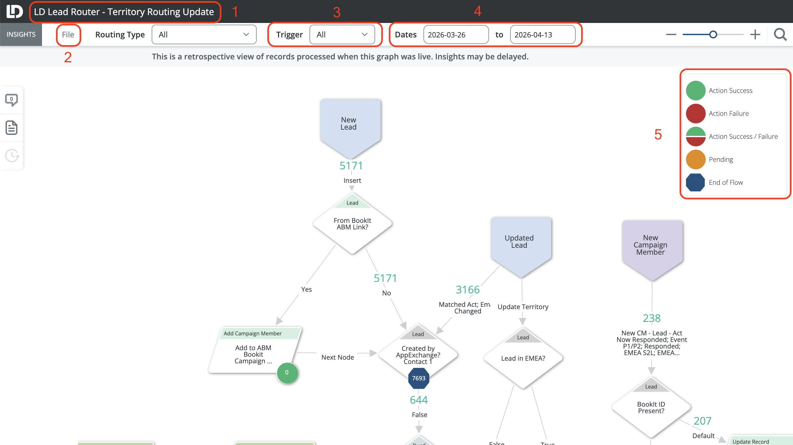Select the Lead in EMEA? decision node
The image size is (793, 445).
523,358
